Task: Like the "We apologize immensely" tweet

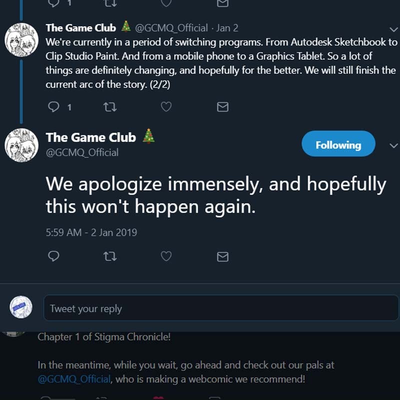Action: [x=166, y=256]
